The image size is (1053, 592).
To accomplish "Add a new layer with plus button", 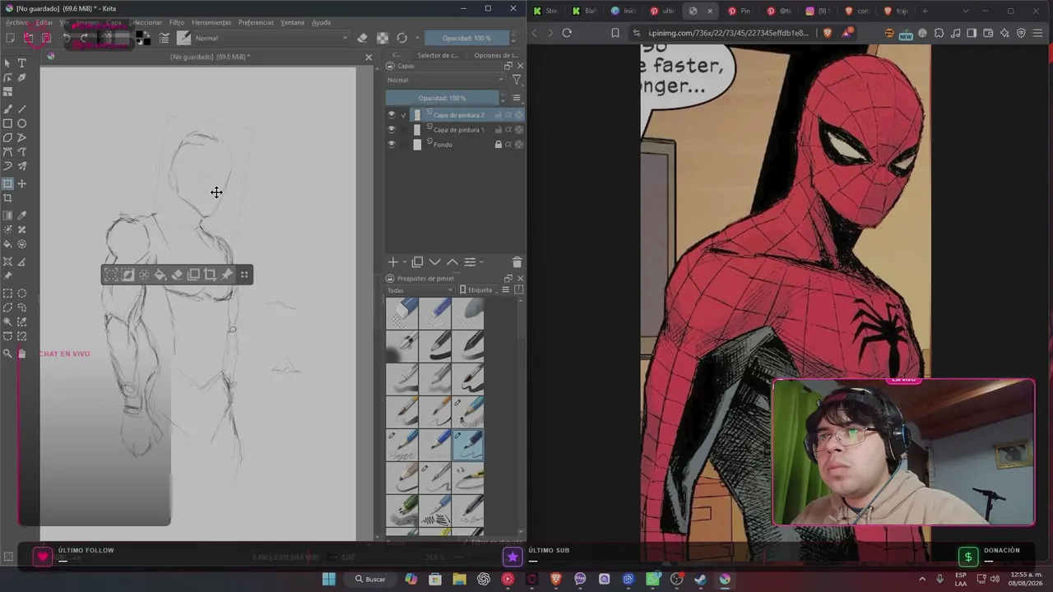I will [392, 262].
